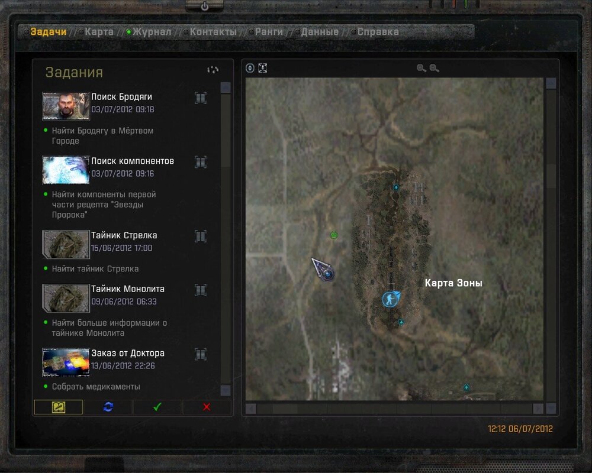Show completed tasks with green checkmark button
This screenshot has width=592, height=473.
point(157,407)
